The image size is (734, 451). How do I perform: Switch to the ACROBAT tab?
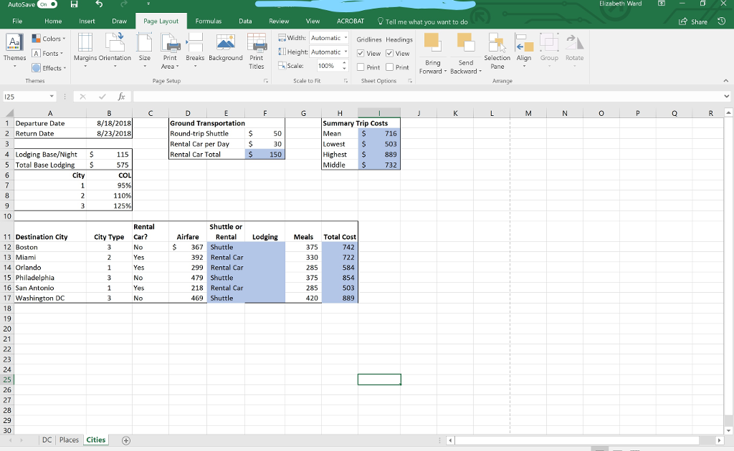tap(350, 21)
